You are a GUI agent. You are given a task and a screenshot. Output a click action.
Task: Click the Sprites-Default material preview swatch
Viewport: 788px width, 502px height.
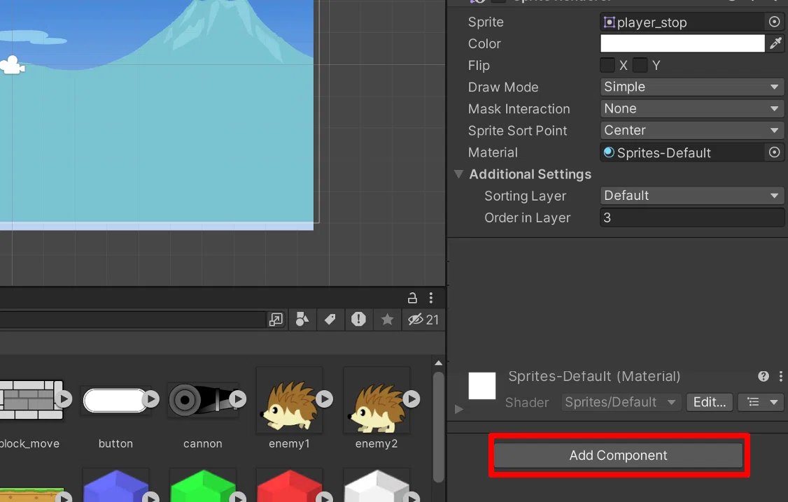click(x=482, y=385)
